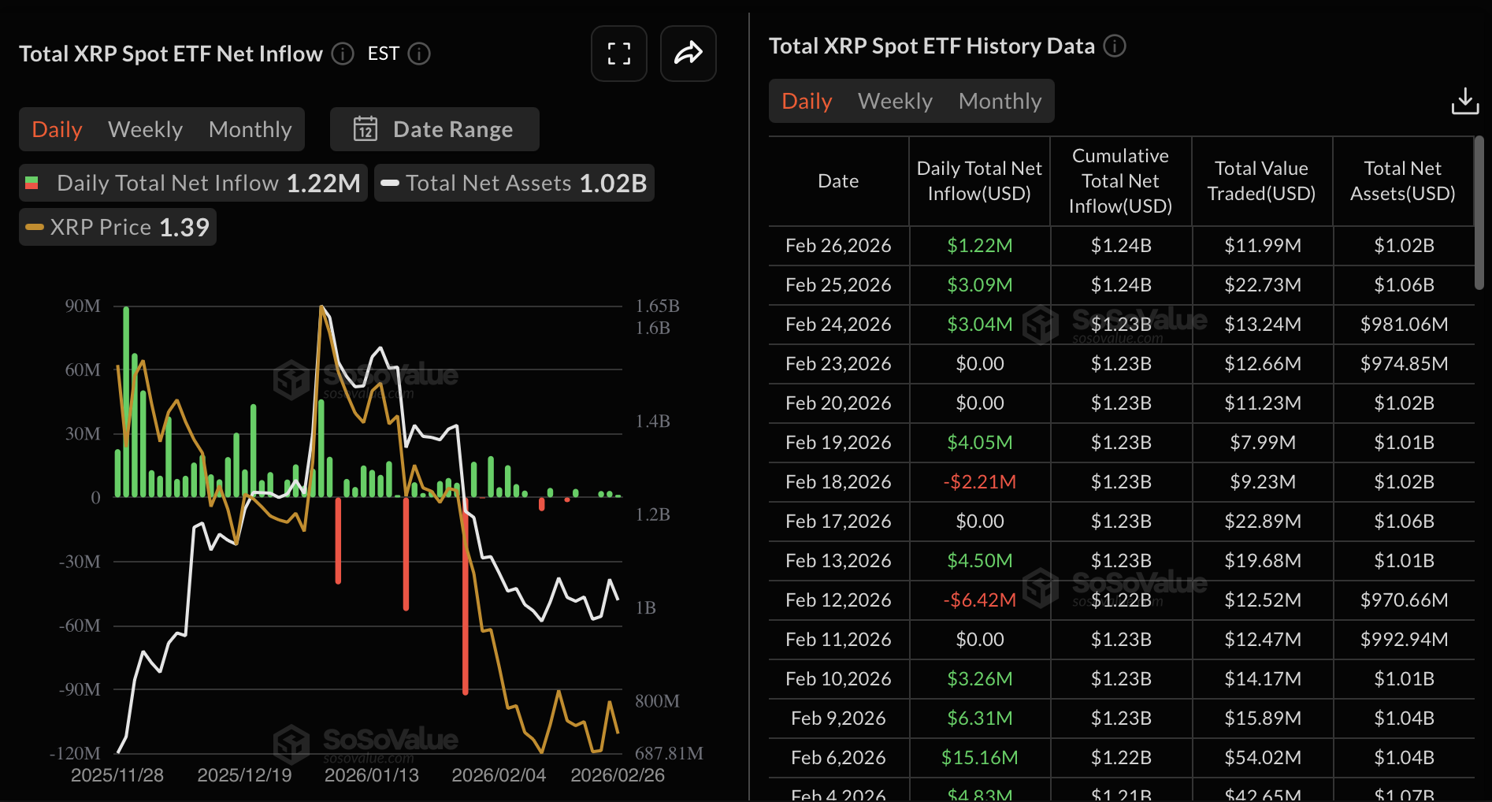Switch chart to Monthly view
This screenshot has height=802, width=1492.
click(x=250, y=129)
